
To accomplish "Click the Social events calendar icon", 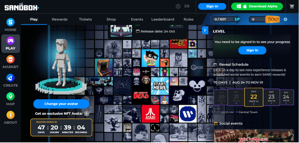I will tap(216, 123).
